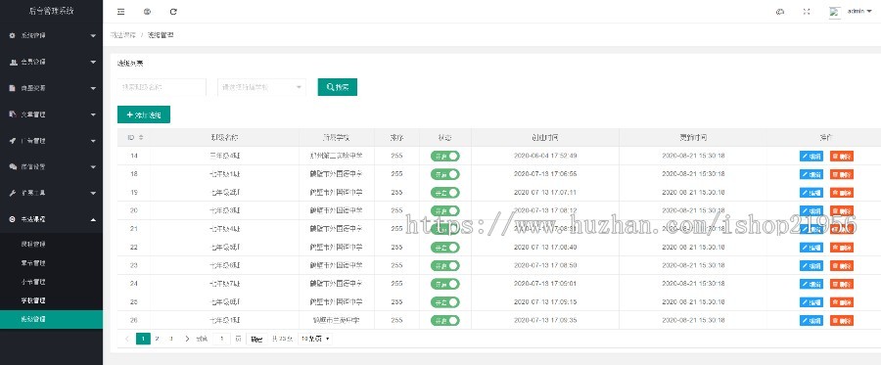This screenshot has height=365, width=881.
Task: Toggle the status switch for ID 20
Action: tap(445, 210)
